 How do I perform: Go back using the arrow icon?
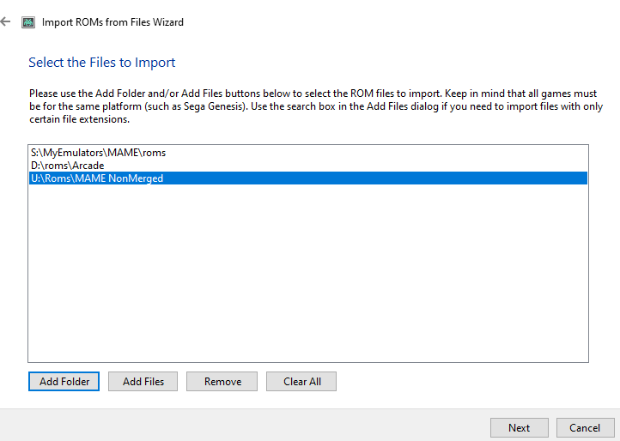(5, 21)
